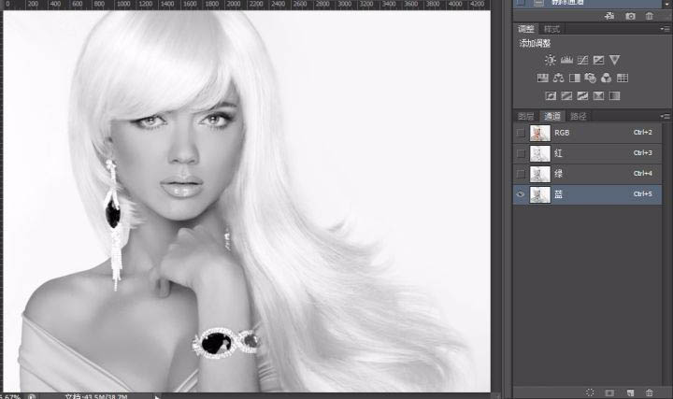The width and height of the screenshot is (673, 399).
Task: Add a Black & White adjustment
Action: point(575,78)
